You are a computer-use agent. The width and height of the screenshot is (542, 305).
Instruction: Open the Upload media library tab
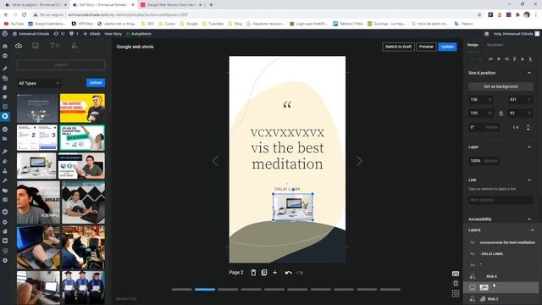(19, 46)
